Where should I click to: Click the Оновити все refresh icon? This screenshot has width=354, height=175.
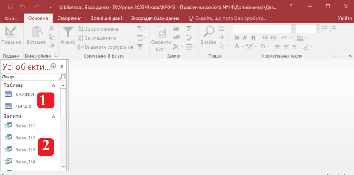161,32
